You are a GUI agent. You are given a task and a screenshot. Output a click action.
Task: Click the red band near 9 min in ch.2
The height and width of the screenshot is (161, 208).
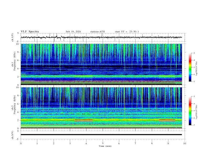[167, 120]
